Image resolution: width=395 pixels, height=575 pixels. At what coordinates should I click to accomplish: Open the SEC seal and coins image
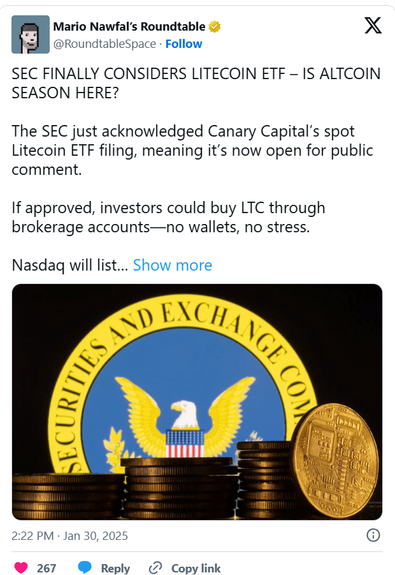click(x=197, y=401)
